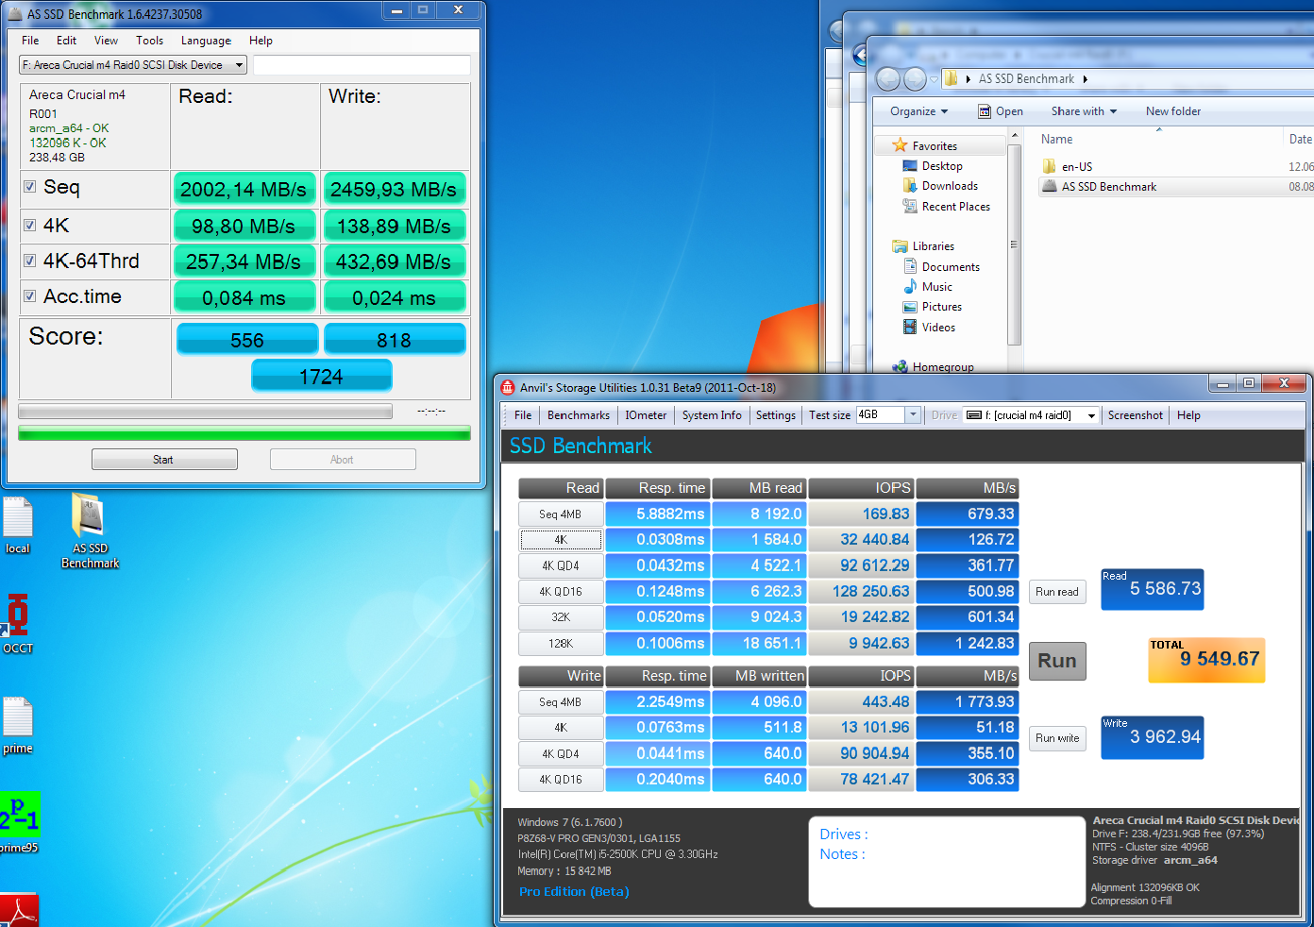Uncheck the 4K test checkbox
1314x927 pixels.
30,225
